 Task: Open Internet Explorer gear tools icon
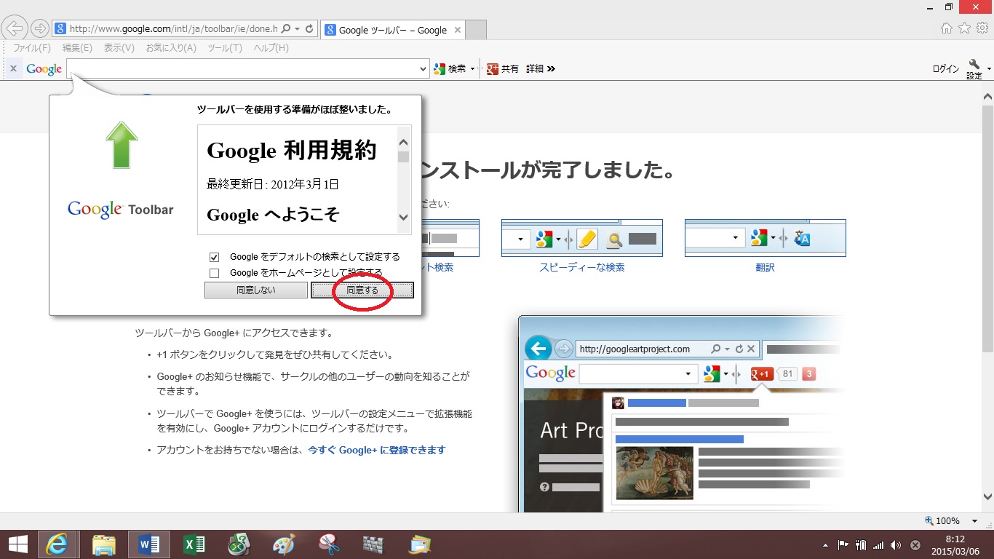coord(982,28)
